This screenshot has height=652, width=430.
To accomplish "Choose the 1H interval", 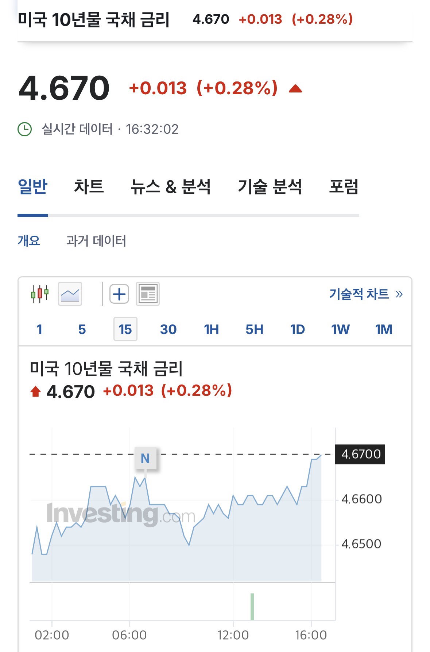I will click(x=211, y=329).
